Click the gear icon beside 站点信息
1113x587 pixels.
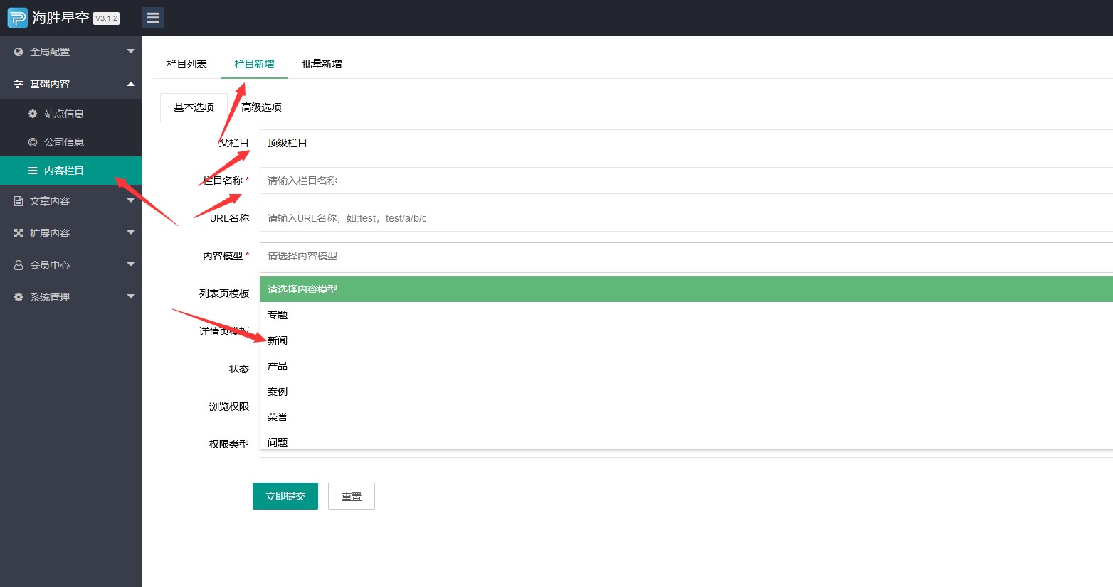(x=33, y=114)
